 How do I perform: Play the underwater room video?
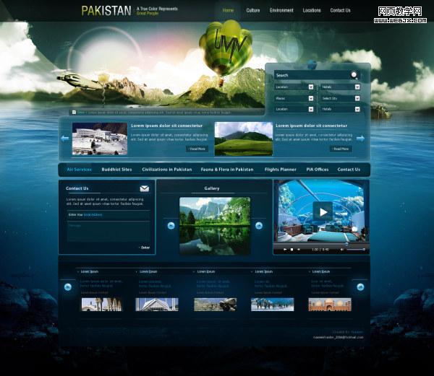tap(322, 211)
